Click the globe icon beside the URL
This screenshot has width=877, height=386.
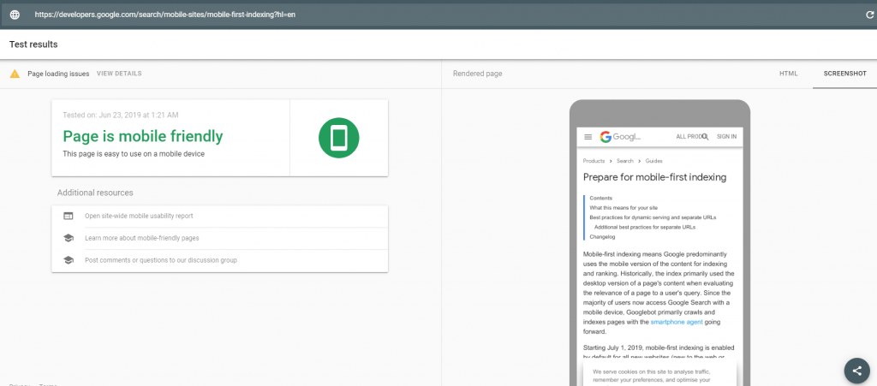(15, 15)
